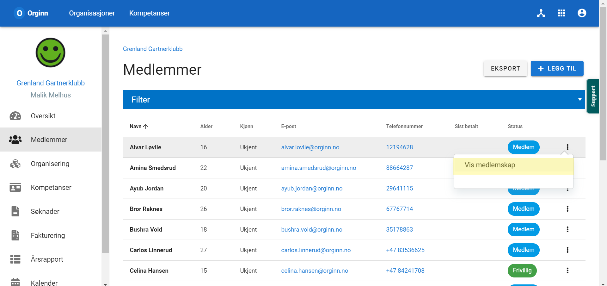This screenshot has width=607, height=286.
Task: Click Frivillig status badge for Celina Hansen
Action: point(522,270)
